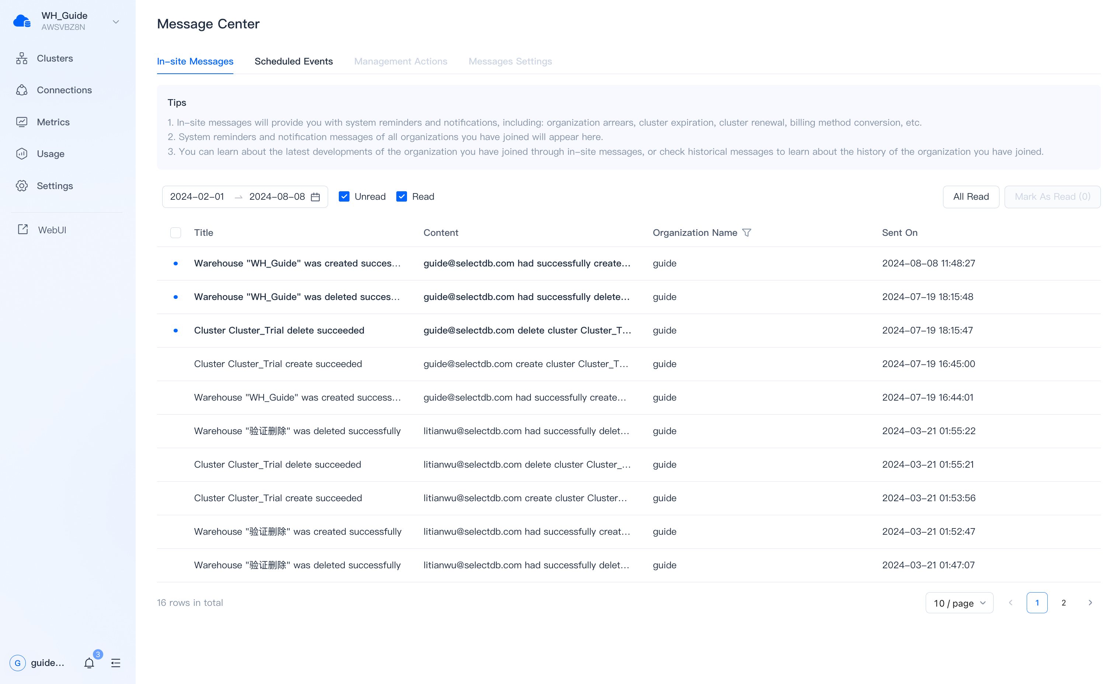Image resolution: width=1120 pixels, height=684 pixels.
Task: Click the Connections sidebar icon
Action: point(22,90)
